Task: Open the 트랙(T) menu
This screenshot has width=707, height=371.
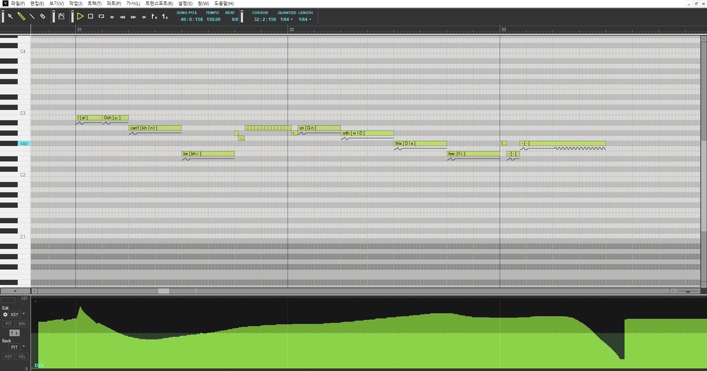Action: 95,4
